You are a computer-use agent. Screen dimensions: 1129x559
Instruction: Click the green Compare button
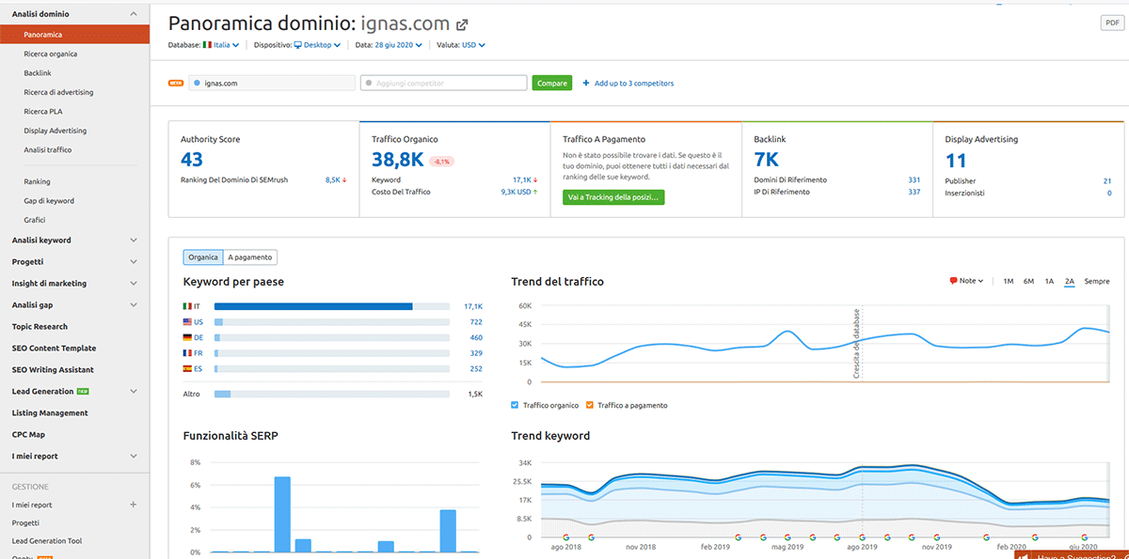[552, 83]
